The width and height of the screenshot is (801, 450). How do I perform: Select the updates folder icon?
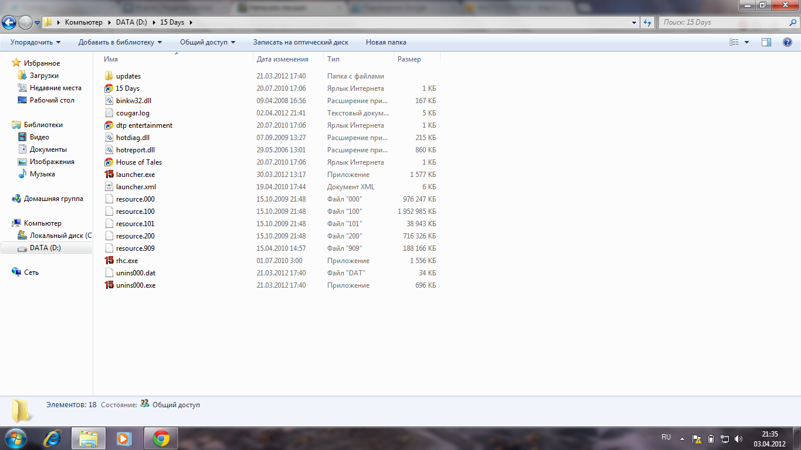(x=108, y=76)
